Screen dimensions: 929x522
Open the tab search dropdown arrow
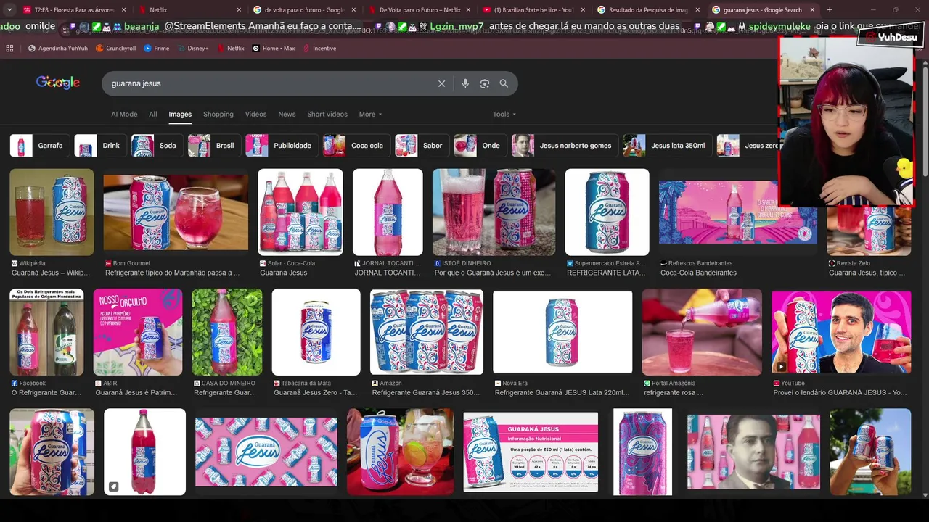click(9, 10)
